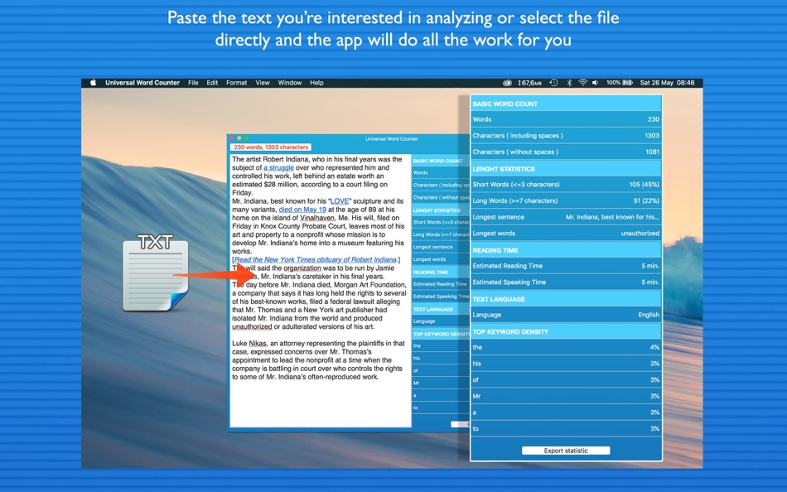Open the Wi-Fi status icon

coord(582,83)
